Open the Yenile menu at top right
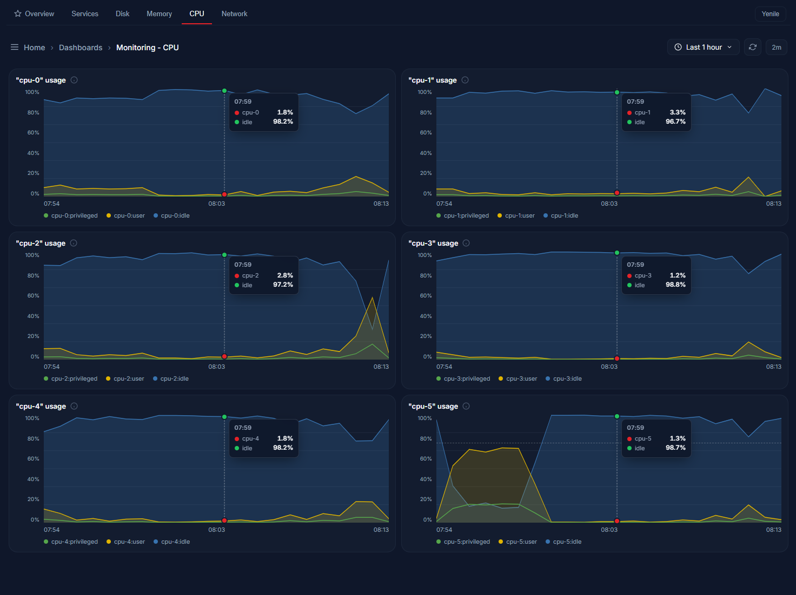Viewport: 796px width, 595px height. point(770,14)
